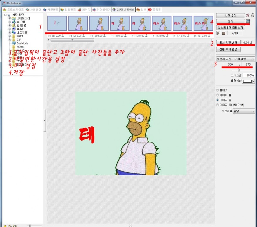Click the play icon beside (7) 0.09 초

tap(175, 36)
